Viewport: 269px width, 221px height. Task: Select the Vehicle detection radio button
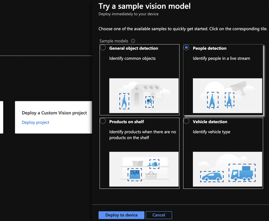click(187, 121)
